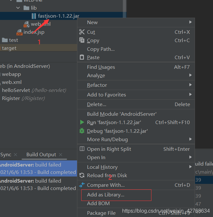
Task: Select index.jsp in project tree
Action: coord(34,32)
